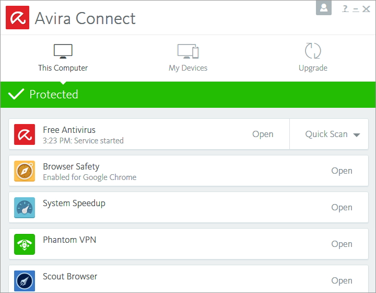
Task: Open Scout Browser
Action: pyautogui.click(x=342, y=281)
